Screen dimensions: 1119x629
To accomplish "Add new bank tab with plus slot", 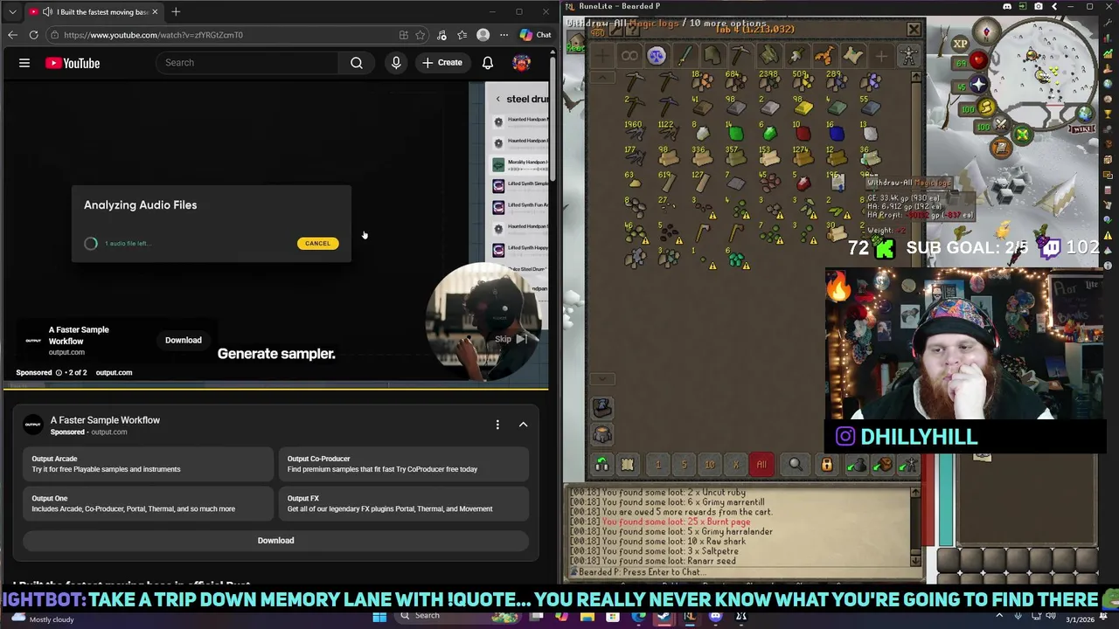I will (880, 56).
